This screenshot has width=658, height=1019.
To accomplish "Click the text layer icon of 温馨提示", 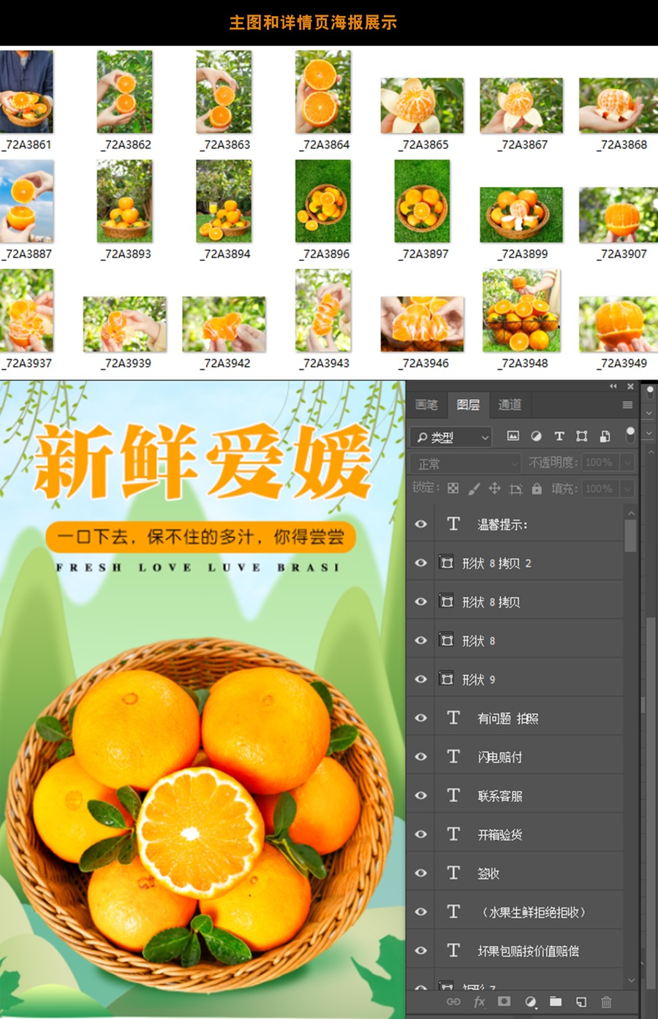I will pyautogui.click(x=453, y=523).
